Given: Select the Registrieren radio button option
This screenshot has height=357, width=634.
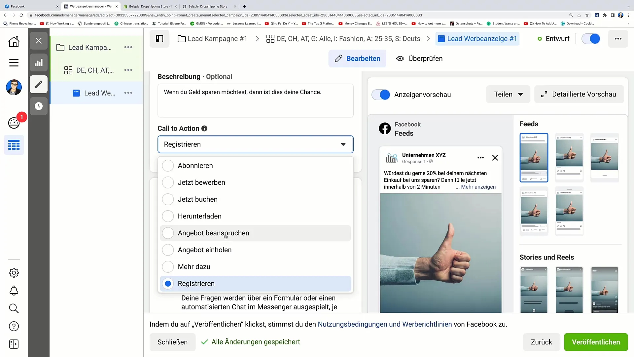Looking at the screenshot, I should pyautogui.click(x=168, y=283).
